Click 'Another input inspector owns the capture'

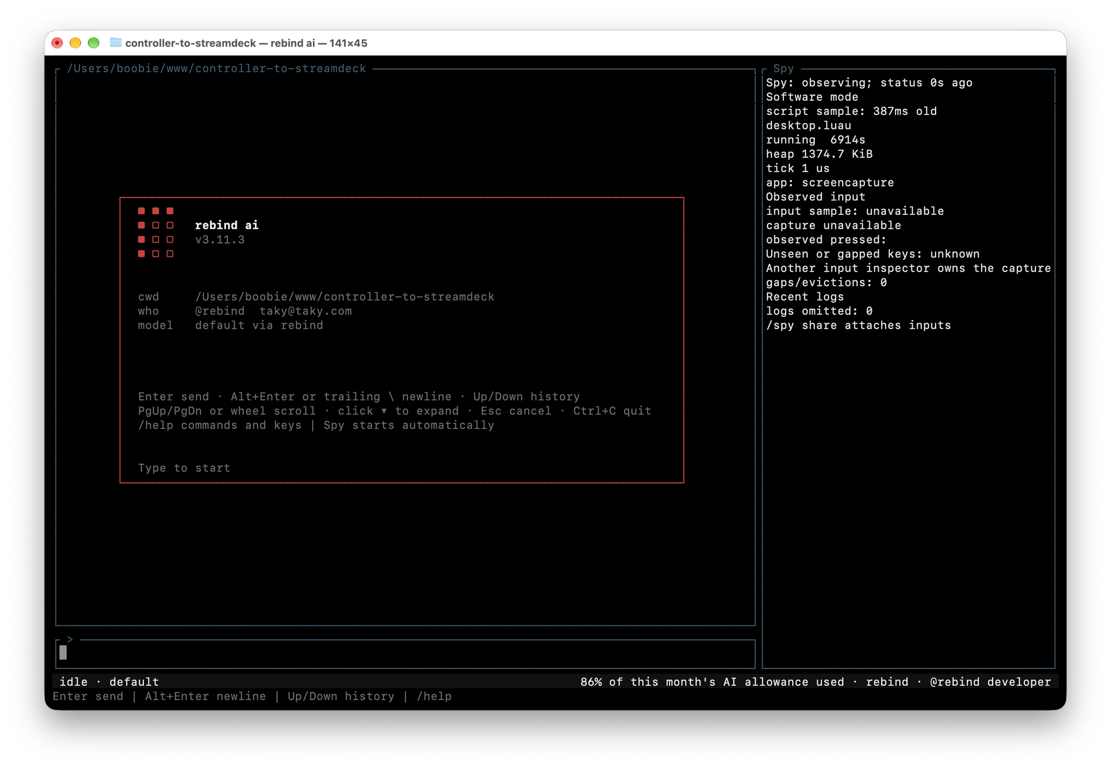[x=908, y=268]
